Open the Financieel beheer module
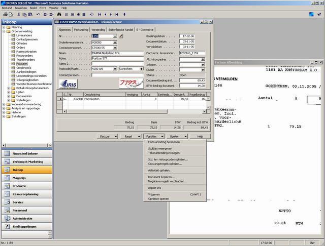Image resolution: width=325 pixels, height=246 pixels. click(27, 154)
